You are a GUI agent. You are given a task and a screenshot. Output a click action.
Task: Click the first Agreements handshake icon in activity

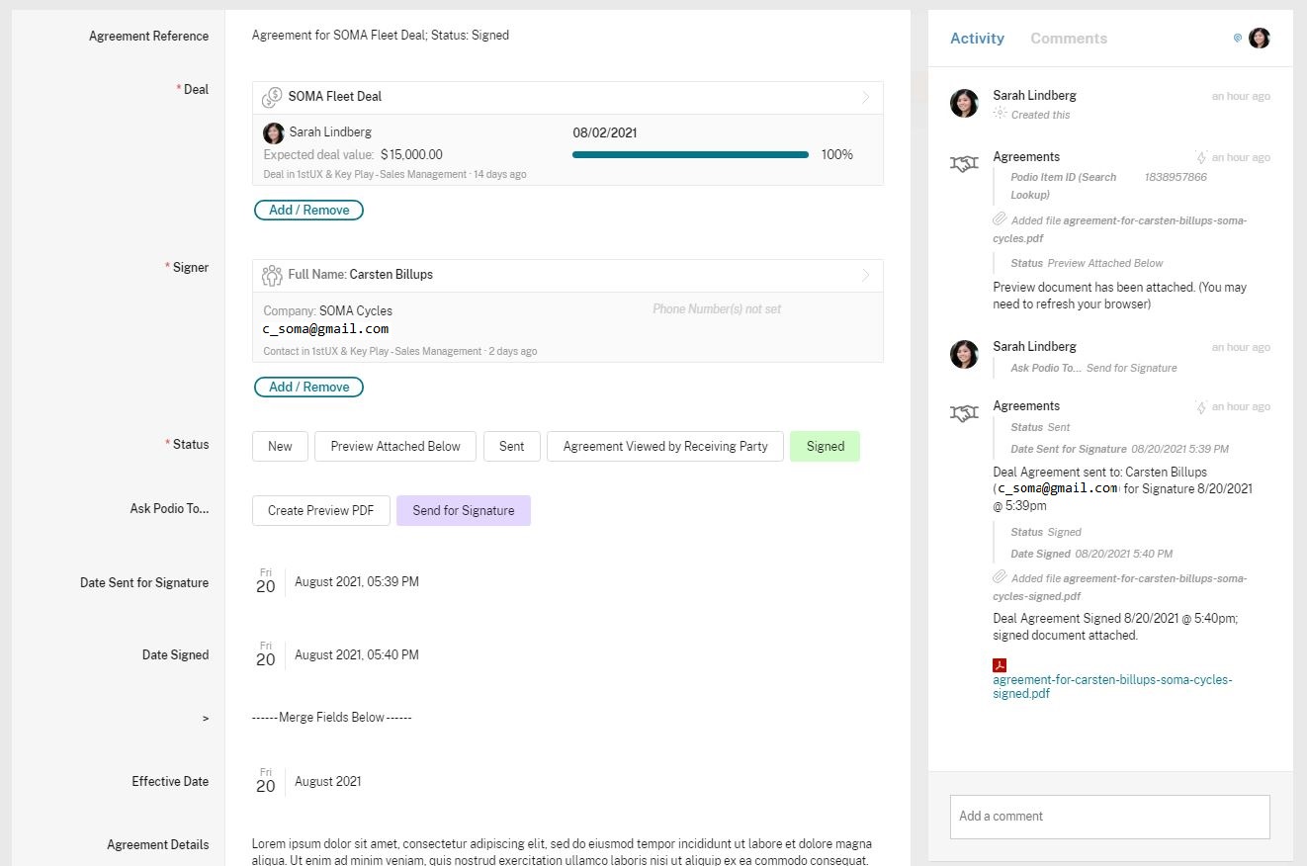pyautogui.click(x=964, y=163)
